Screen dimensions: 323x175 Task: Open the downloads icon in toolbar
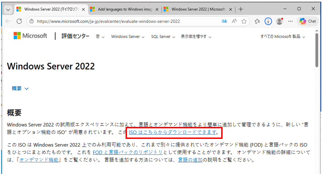click(268, 21)
